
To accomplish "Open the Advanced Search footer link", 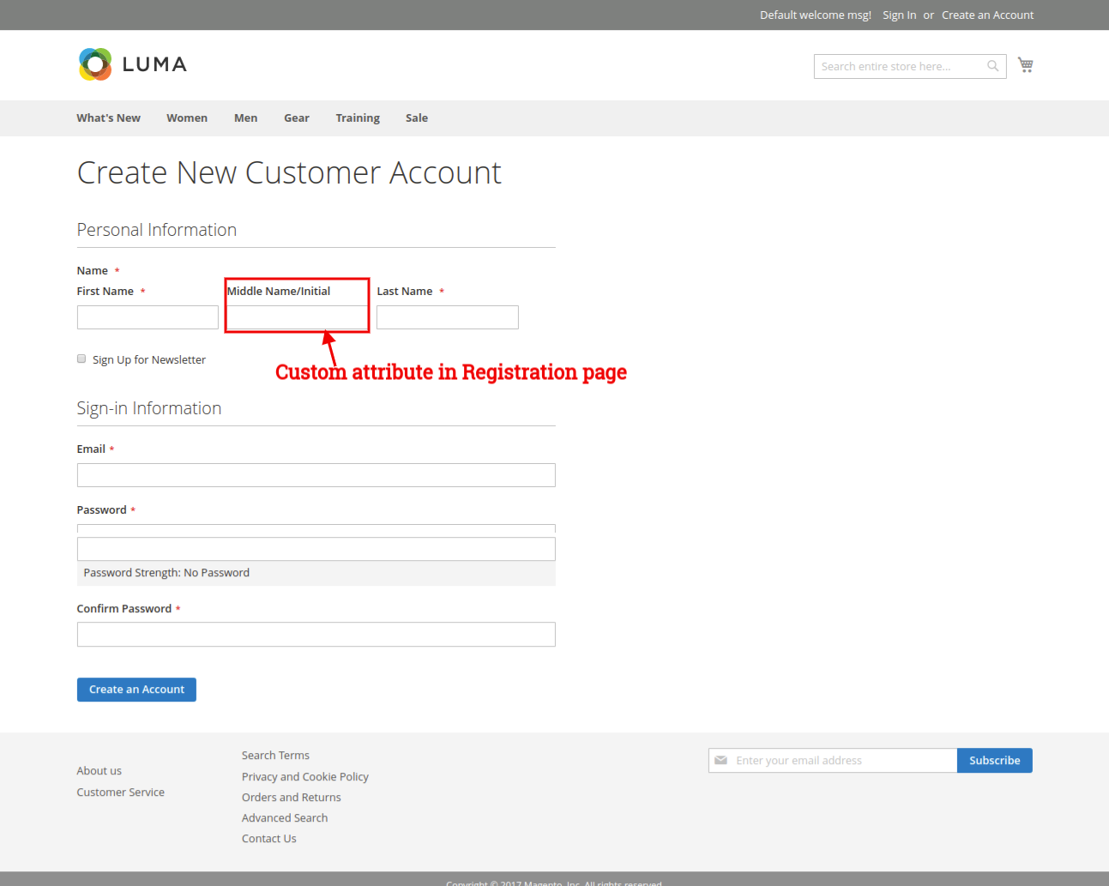I will click(x=284, y=818).
